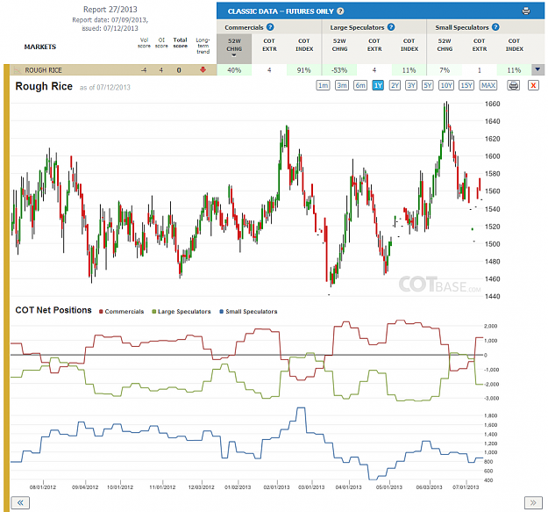Select the 3m time range
The height and width of the screenshot is (512, 548).
(342, 85)
